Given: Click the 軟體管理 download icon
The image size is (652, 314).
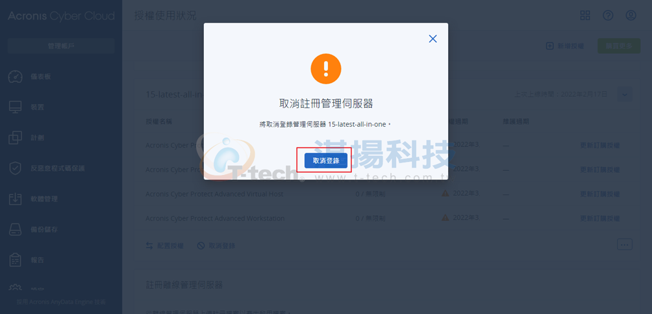Looking at the screenshot, I should coord(16,199).
